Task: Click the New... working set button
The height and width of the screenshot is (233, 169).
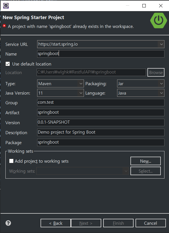Action: [x=145, y=161]
